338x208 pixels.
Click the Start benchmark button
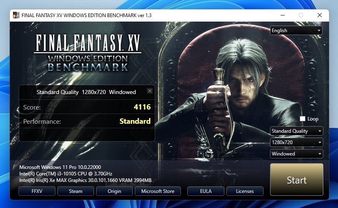(x=296, y=180)
